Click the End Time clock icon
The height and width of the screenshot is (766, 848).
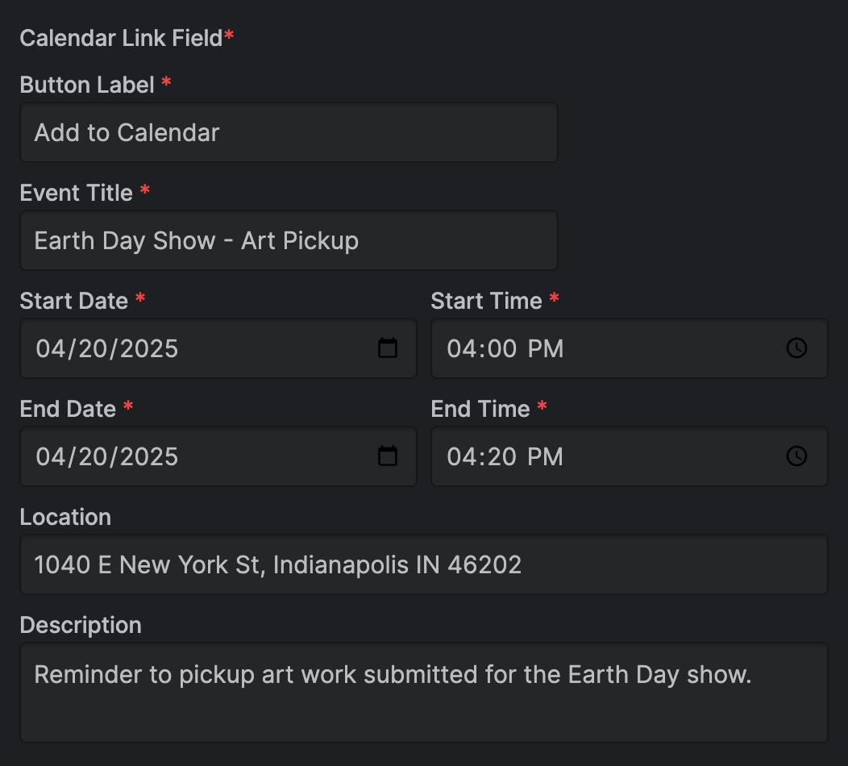796,456
